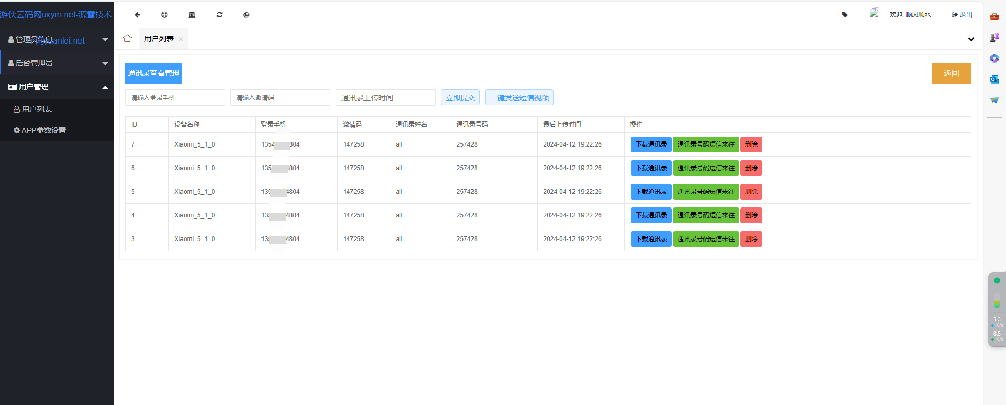Open the Outlook icon in browser sidebar
This screenshot has width=1006, height=405.
pyautogui.click(x=994, y=79)
